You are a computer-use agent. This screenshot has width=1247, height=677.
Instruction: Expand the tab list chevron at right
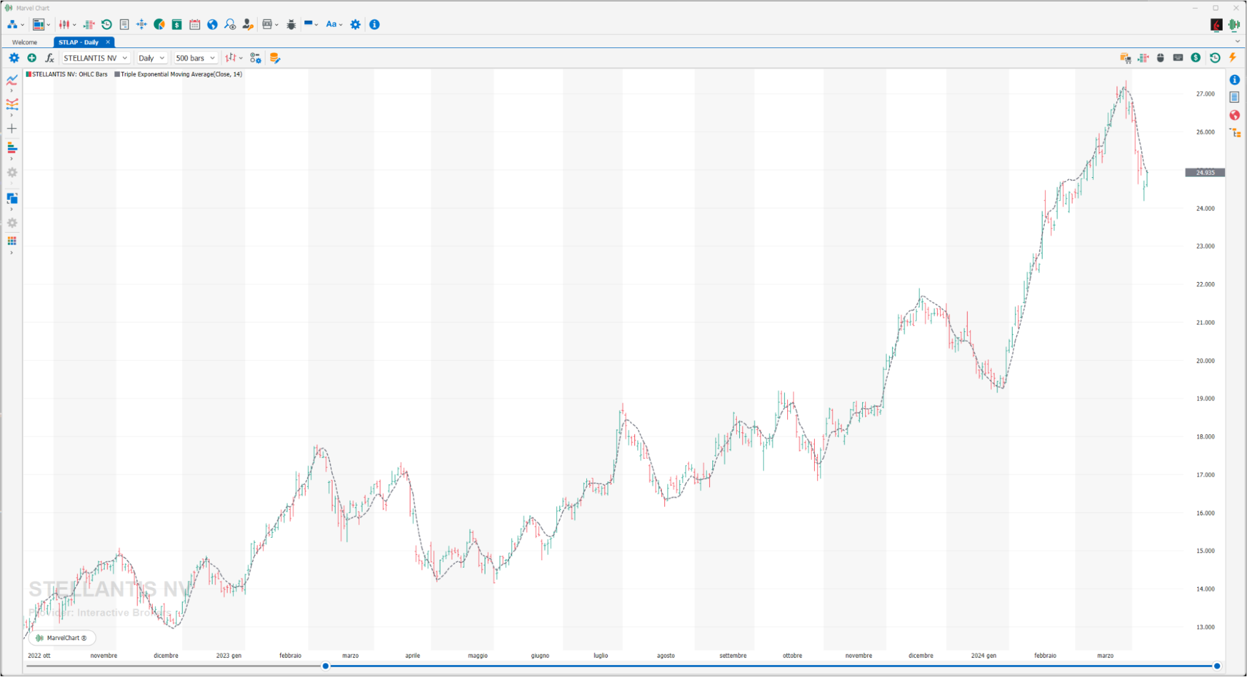point(1237,42)
